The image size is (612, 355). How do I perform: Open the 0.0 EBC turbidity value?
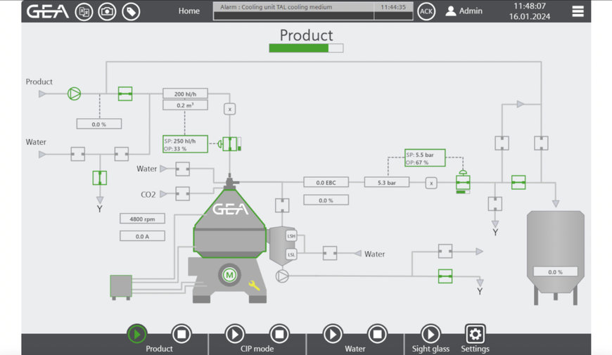point(326,182)
